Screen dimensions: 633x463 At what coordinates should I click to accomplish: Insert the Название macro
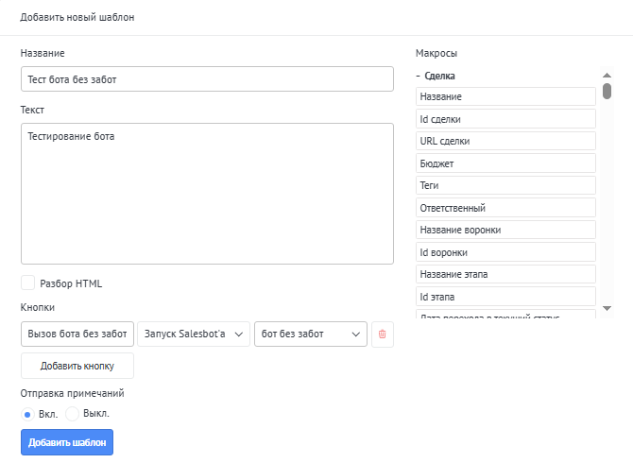click(x=505, y=96)
